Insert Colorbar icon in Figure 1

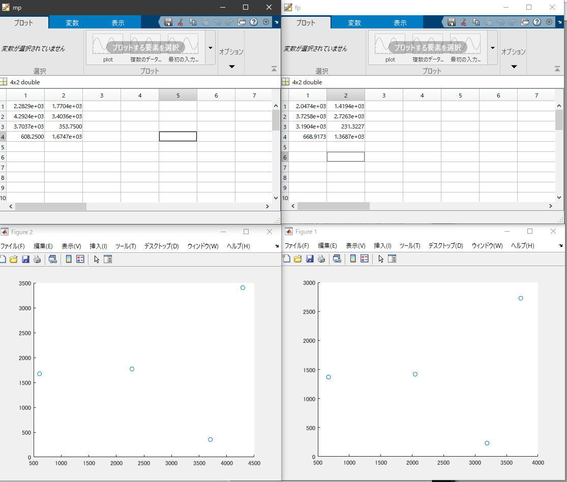pyautogui.click(x=352, y=259)
